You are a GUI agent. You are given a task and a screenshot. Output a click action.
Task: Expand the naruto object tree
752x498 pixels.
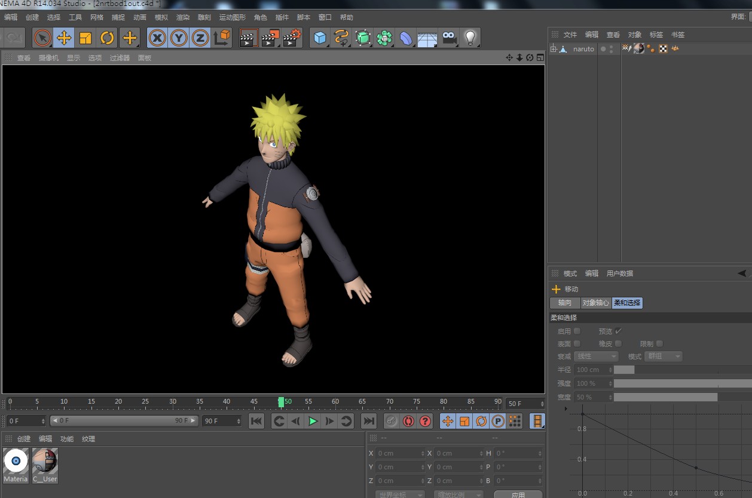pos(553,49)
